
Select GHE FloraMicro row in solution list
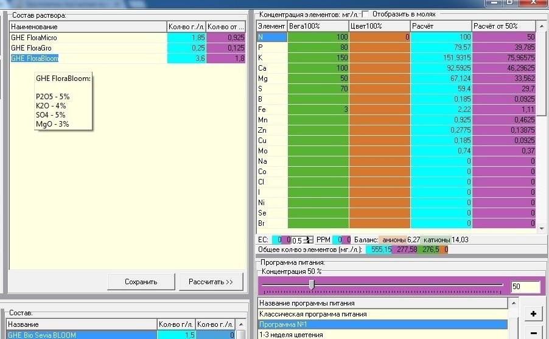127,38
